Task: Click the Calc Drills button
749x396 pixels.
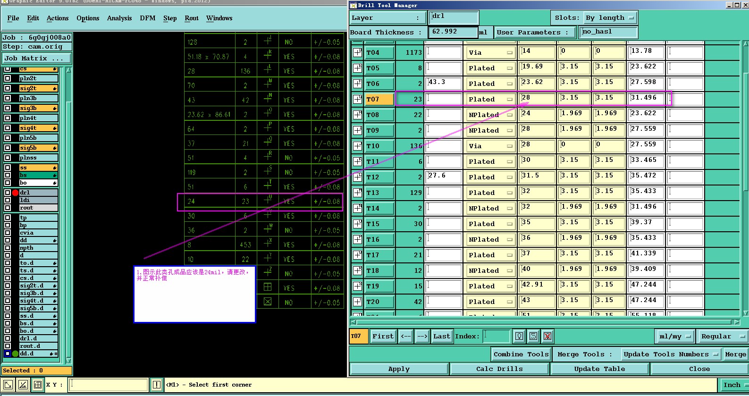Action: click(x=499, y=369)
